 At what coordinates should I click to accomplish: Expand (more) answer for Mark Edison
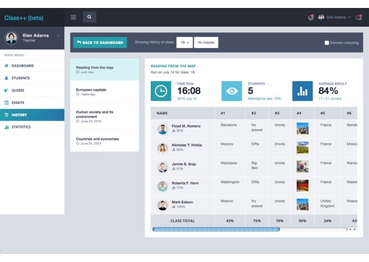point(280,201)
